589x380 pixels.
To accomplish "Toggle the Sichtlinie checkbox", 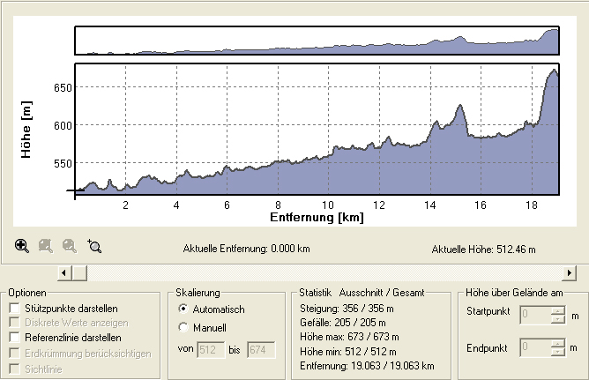I will coord(14,369).
